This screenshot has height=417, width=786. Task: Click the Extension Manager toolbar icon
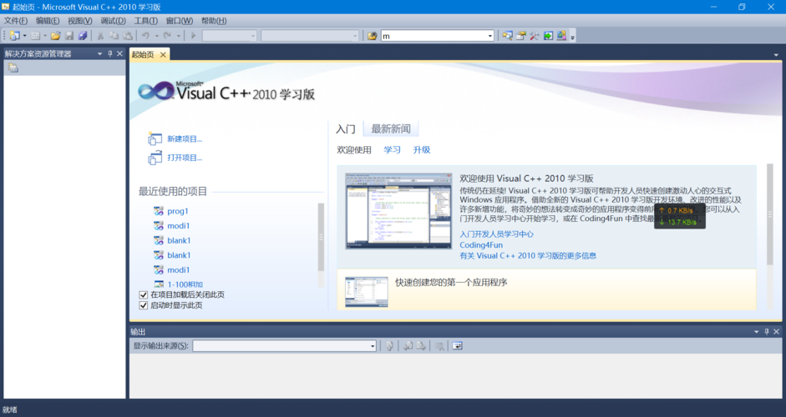pos(561,36)
